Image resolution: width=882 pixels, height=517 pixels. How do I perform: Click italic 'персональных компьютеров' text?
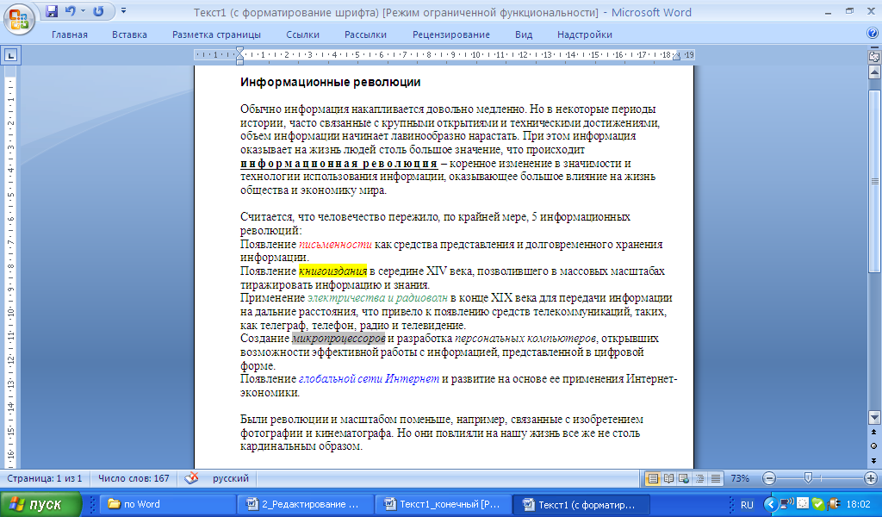pos(525,339)
